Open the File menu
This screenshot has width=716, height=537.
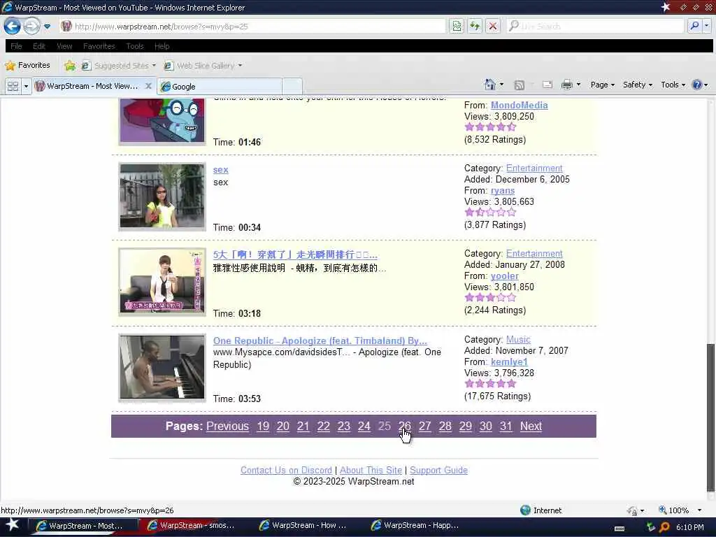point(17,46)
